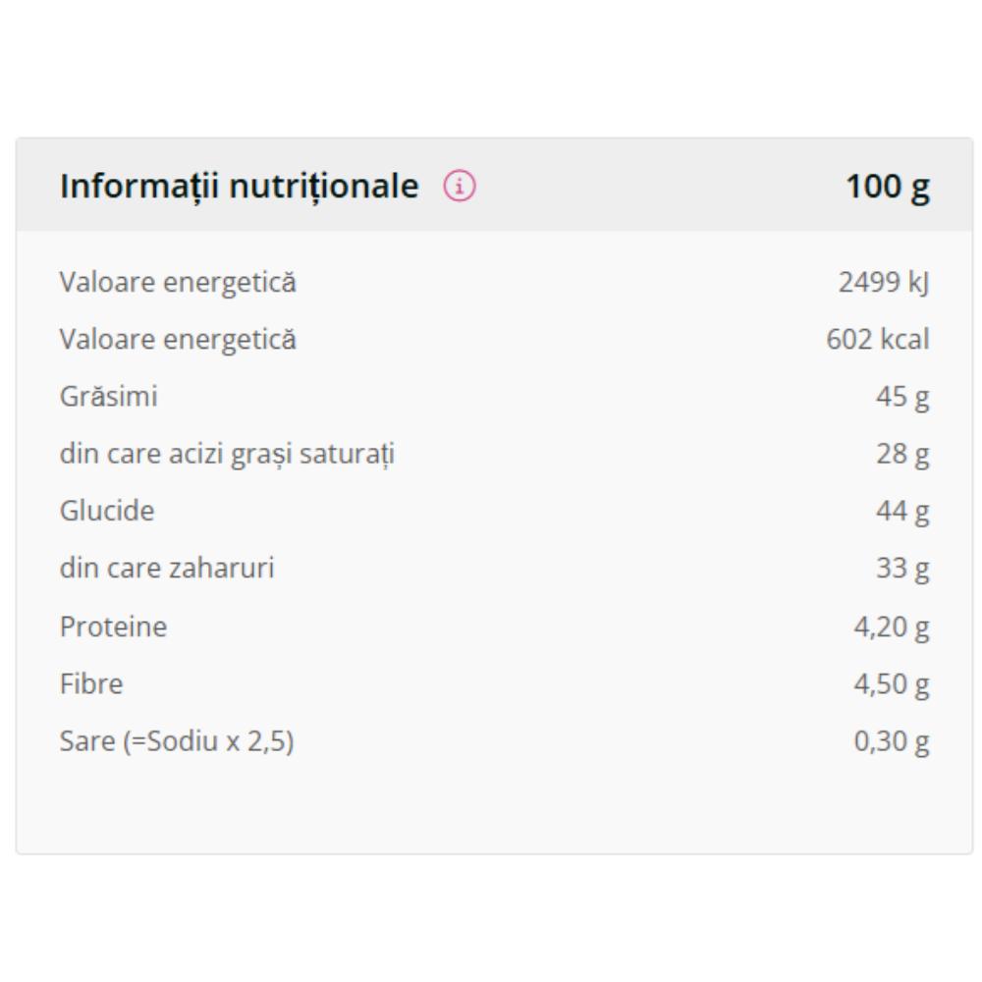Click the Informații nutriționale heading
The width and height of the screenshot is (982, 982).
240,187
